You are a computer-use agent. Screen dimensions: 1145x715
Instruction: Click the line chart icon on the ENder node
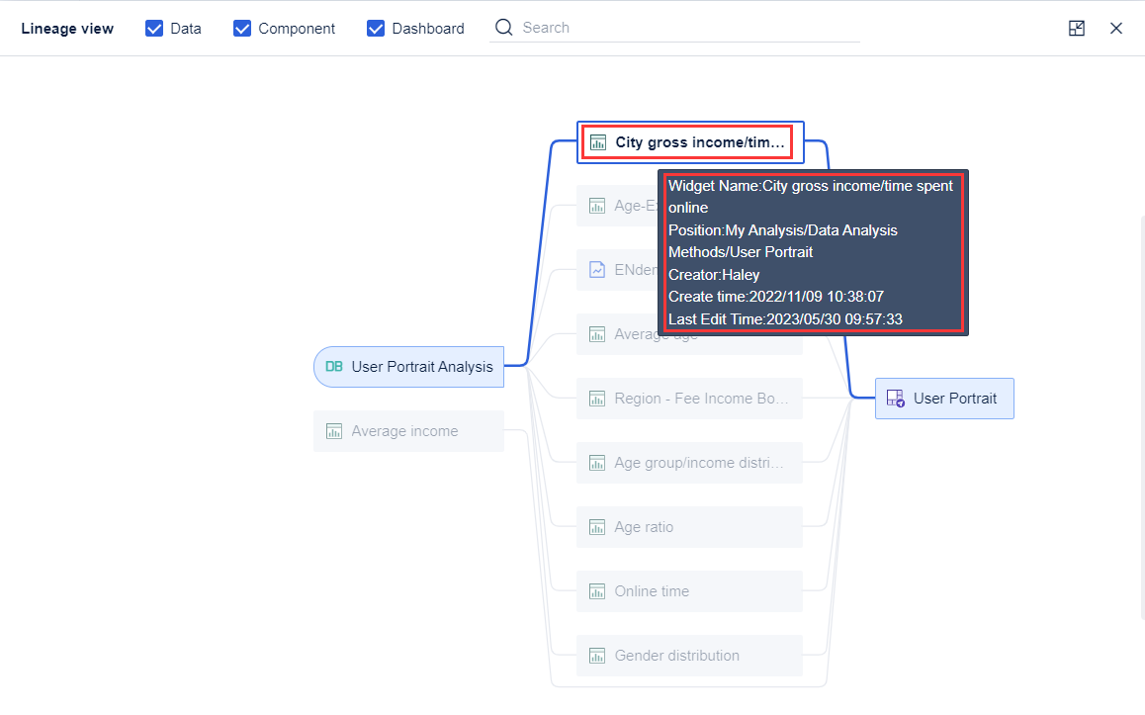point(596,269)
